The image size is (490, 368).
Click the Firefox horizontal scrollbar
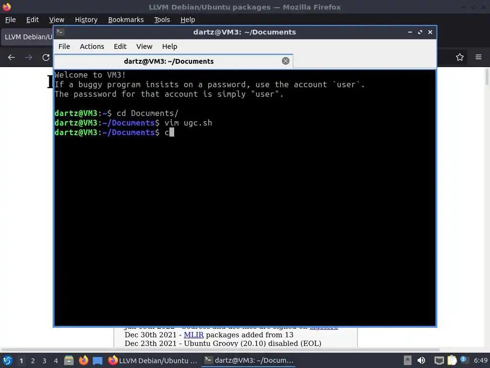click(x=220, y=349)
